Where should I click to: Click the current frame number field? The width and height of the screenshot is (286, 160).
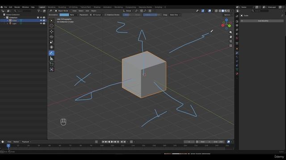pos(189,142)
